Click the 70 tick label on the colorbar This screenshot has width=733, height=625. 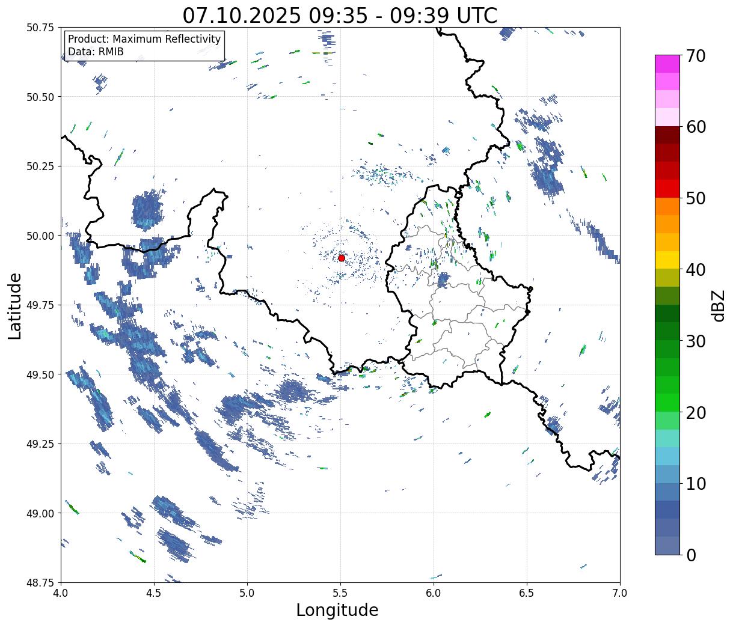(x=696, y=56)
